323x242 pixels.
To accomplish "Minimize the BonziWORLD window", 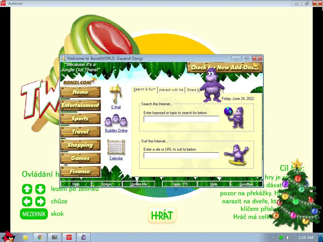I will 236,59.
